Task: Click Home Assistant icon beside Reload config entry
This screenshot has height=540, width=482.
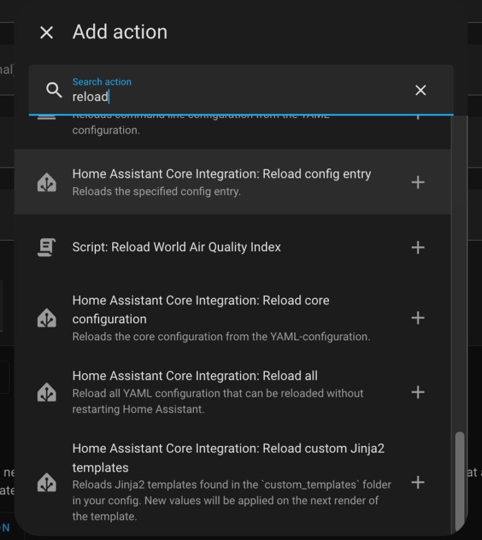Action: tap(46, 182)
